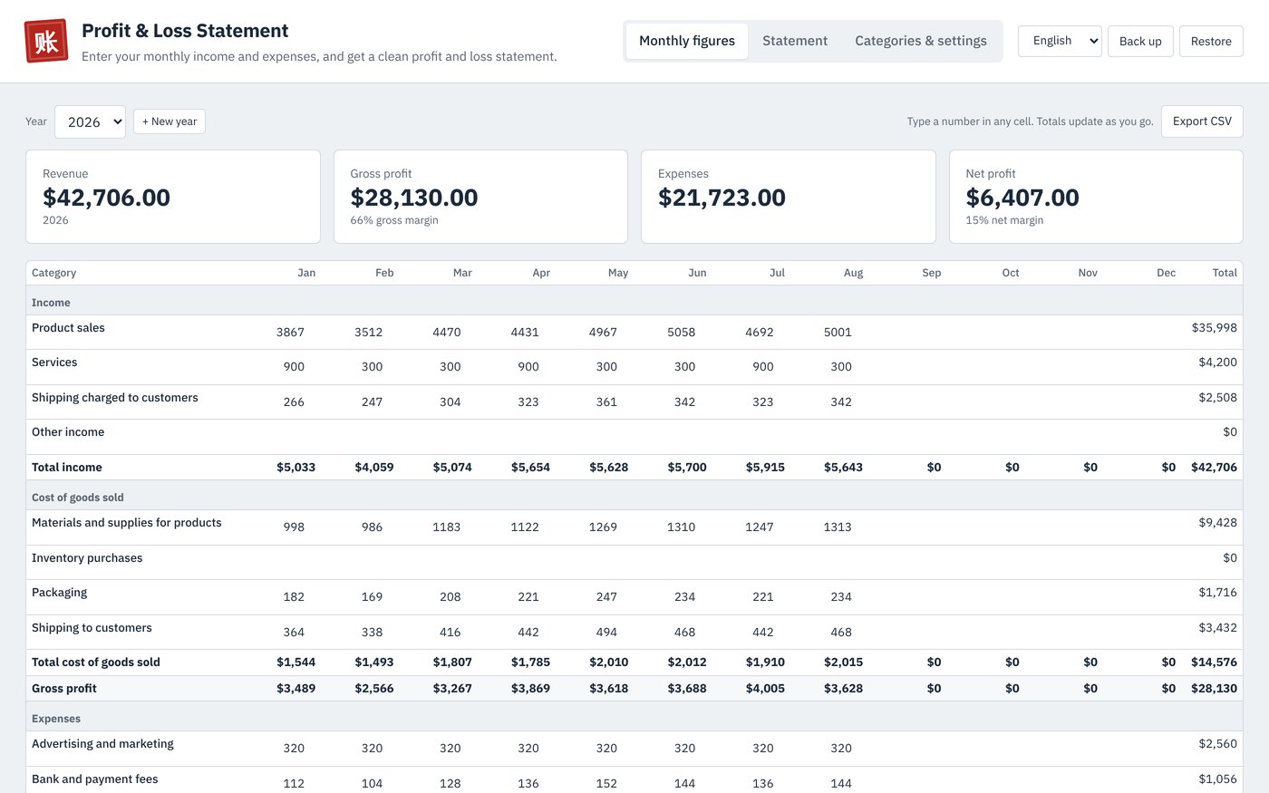Edit Product sales Jan cell 3867
Viewport: 1269px width, 793px height.
pyautogui.click(x=283, y=333)
